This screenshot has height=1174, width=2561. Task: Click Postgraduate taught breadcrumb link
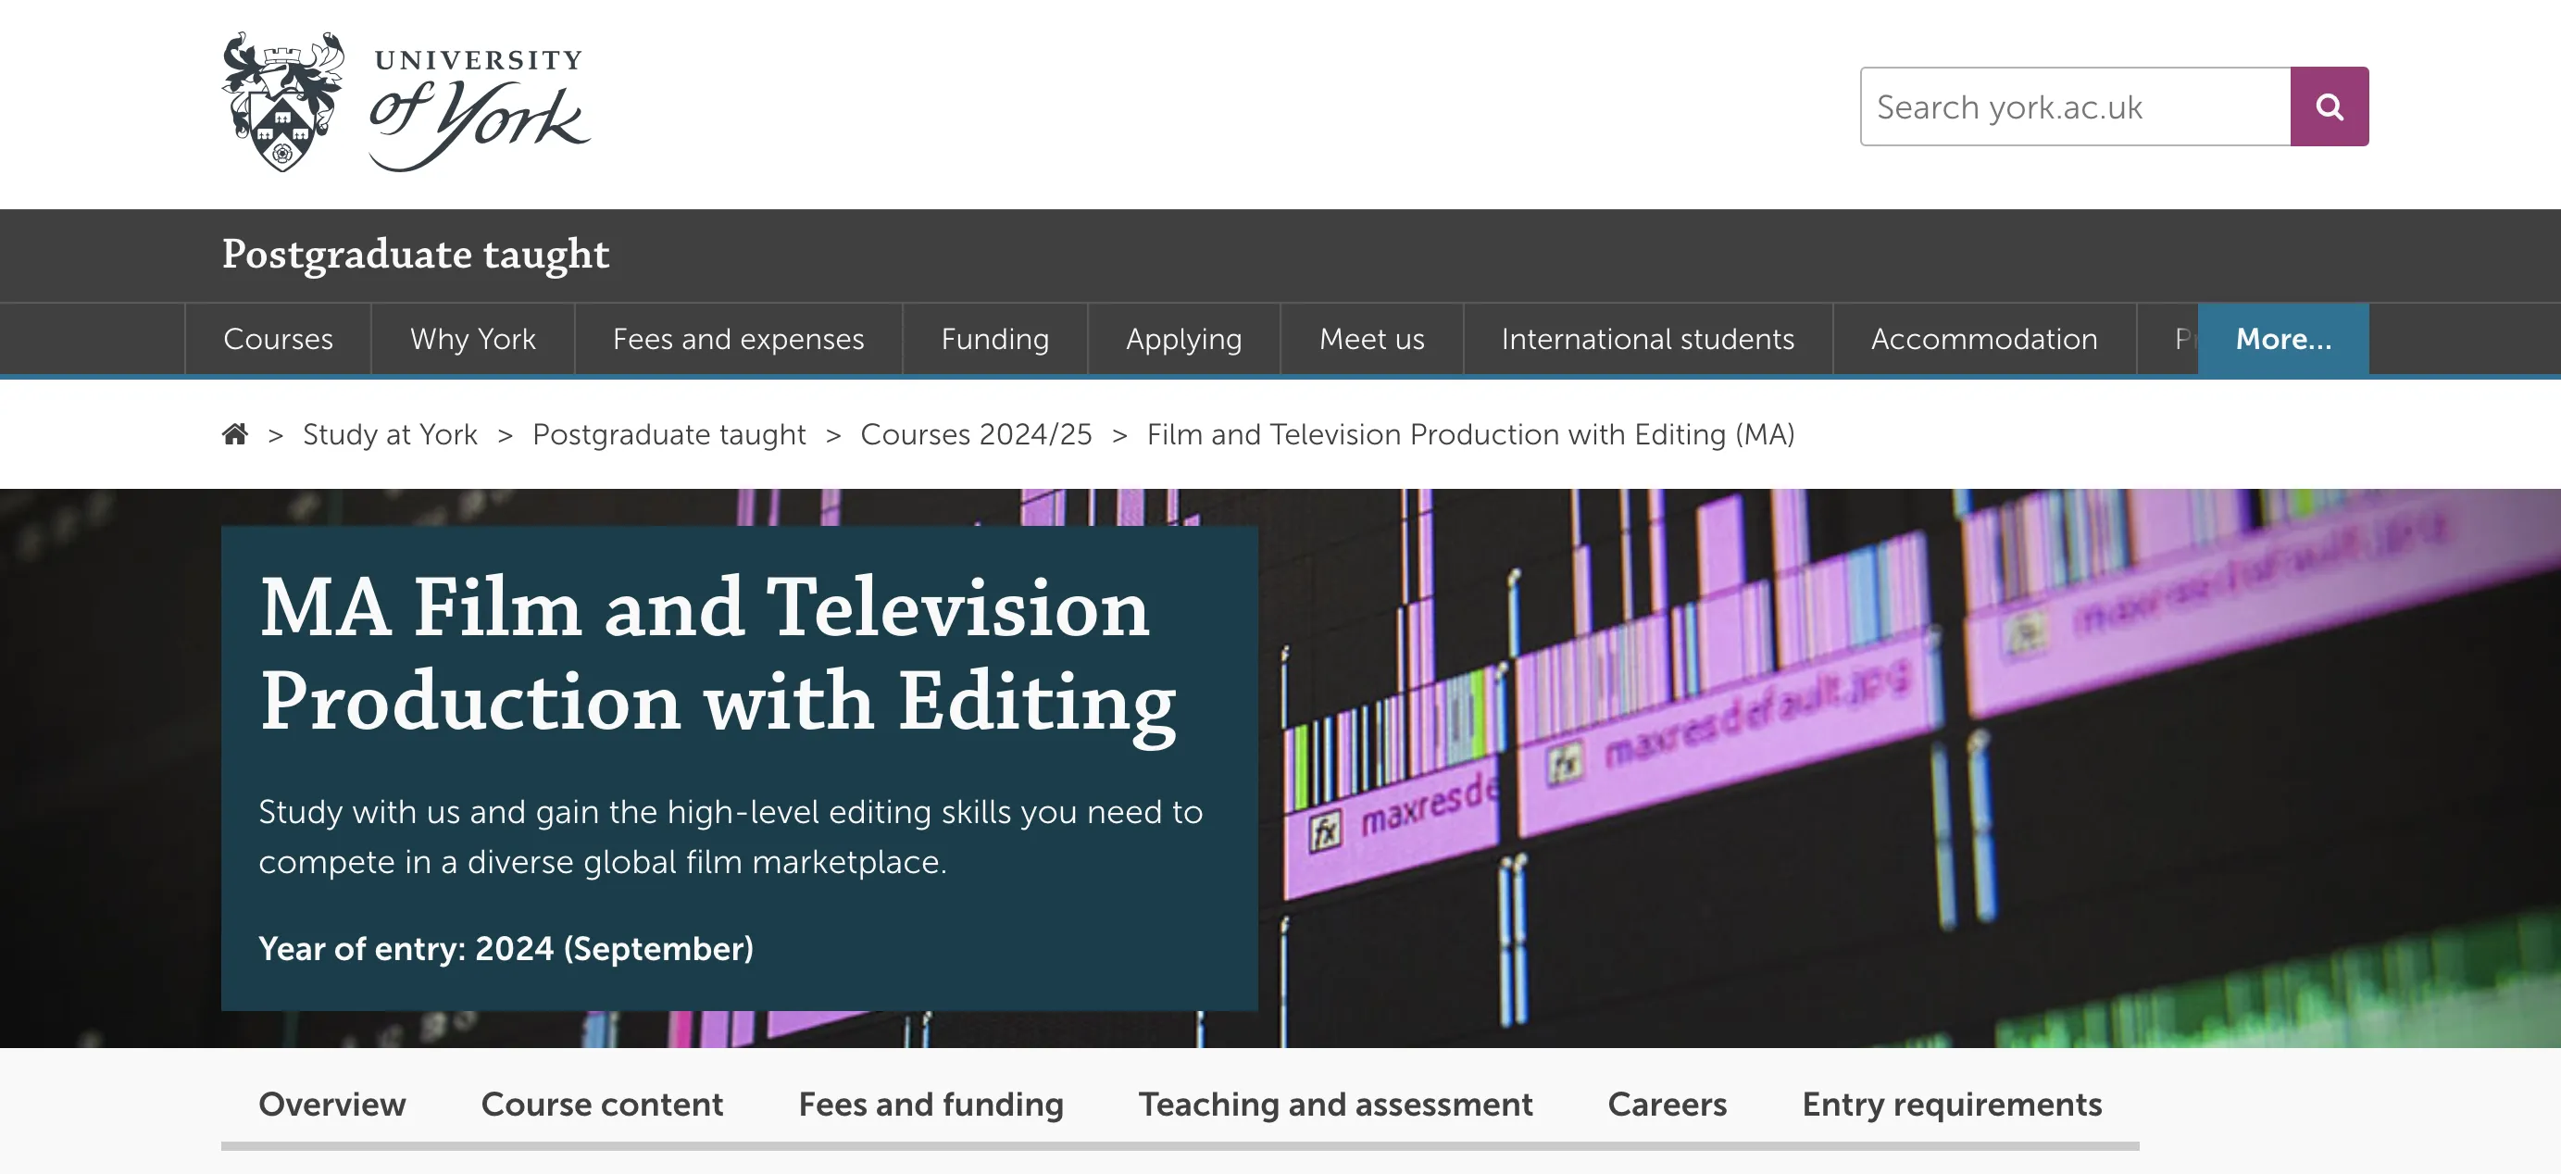668,434
